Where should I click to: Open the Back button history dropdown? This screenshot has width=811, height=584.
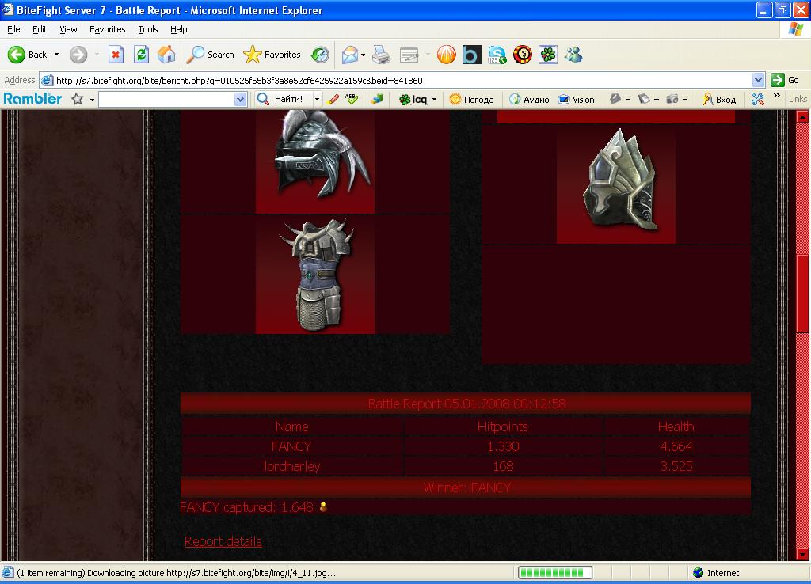tap(56, 55)
